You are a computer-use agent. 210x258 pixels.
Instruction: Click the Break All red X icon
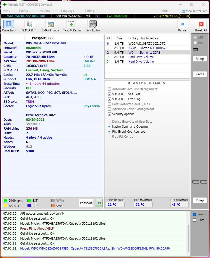[x=201, y=24]
